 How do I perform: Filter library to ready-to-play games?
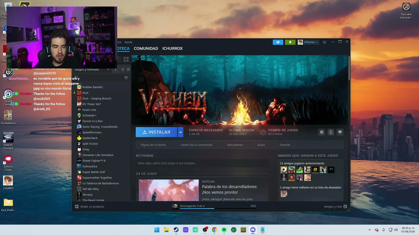128,70
